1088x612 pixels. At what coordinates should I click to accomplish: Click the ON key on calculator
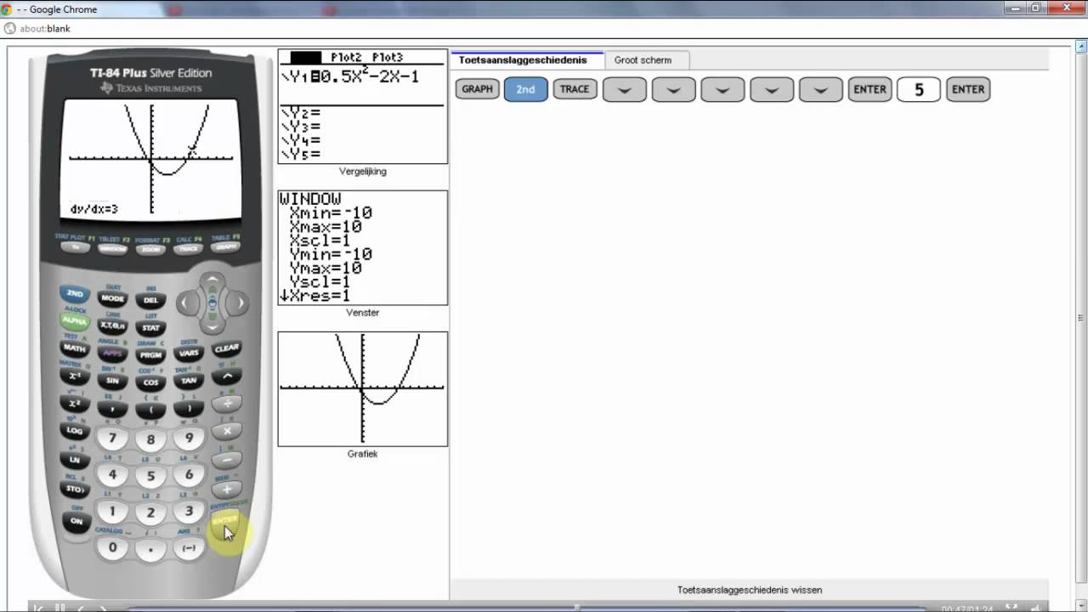(75, 521)
